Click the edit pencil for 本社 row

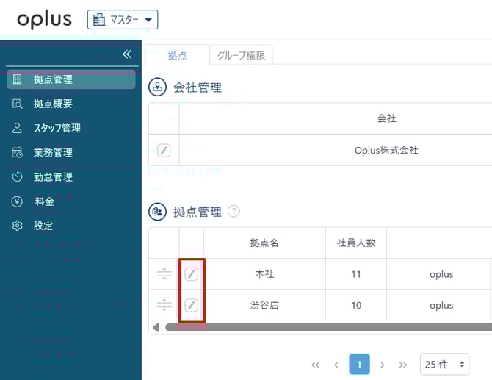pyautogui.click(x=191, y=274)
